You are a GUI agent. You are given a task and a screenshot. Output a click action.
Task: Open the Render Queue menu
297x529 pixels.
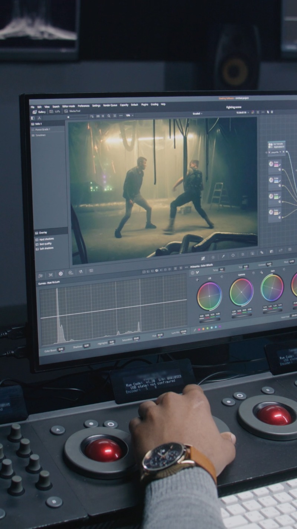110,105
